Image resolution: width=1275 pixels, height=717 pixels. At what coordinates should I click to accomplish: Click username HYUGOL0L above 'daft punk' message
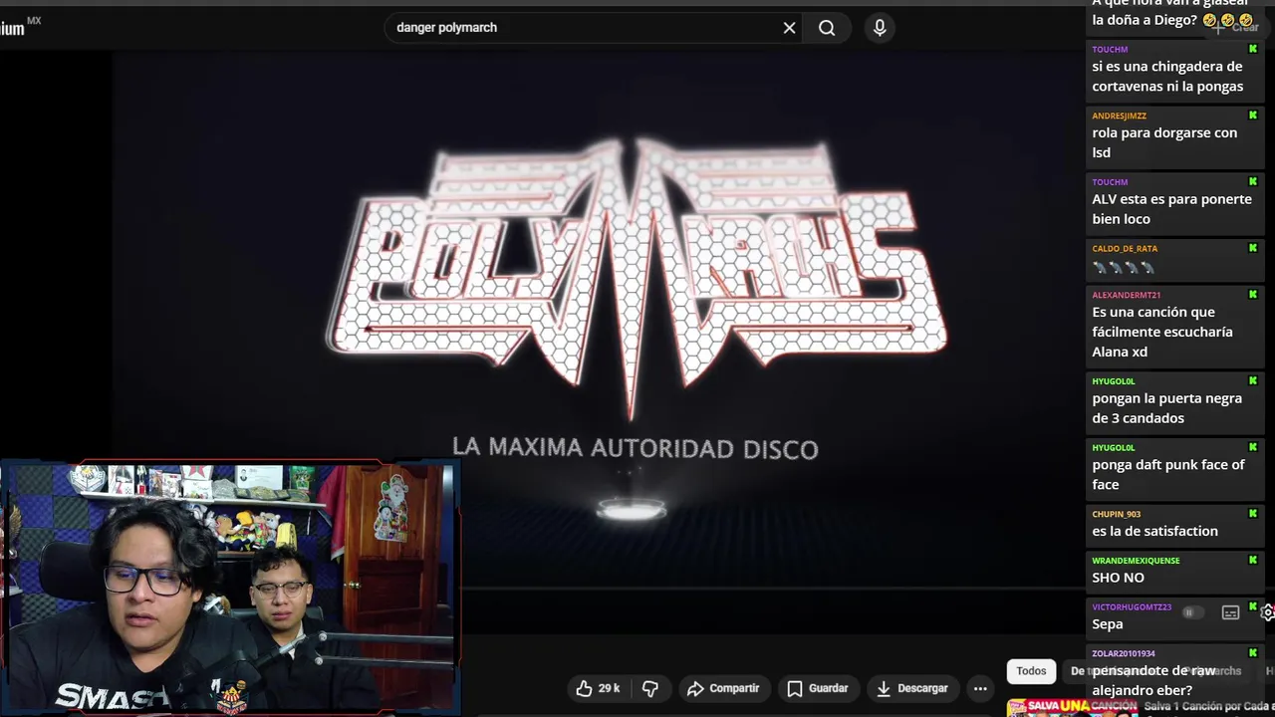(x=1113, y=447)
